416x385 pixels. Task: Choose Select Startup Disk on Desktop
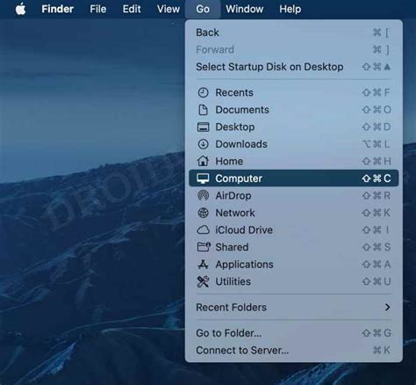point(294,67)
